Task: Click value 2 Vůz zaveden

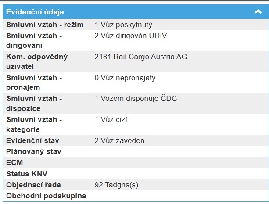Action: pyautogui.click(x=119, y=141)
